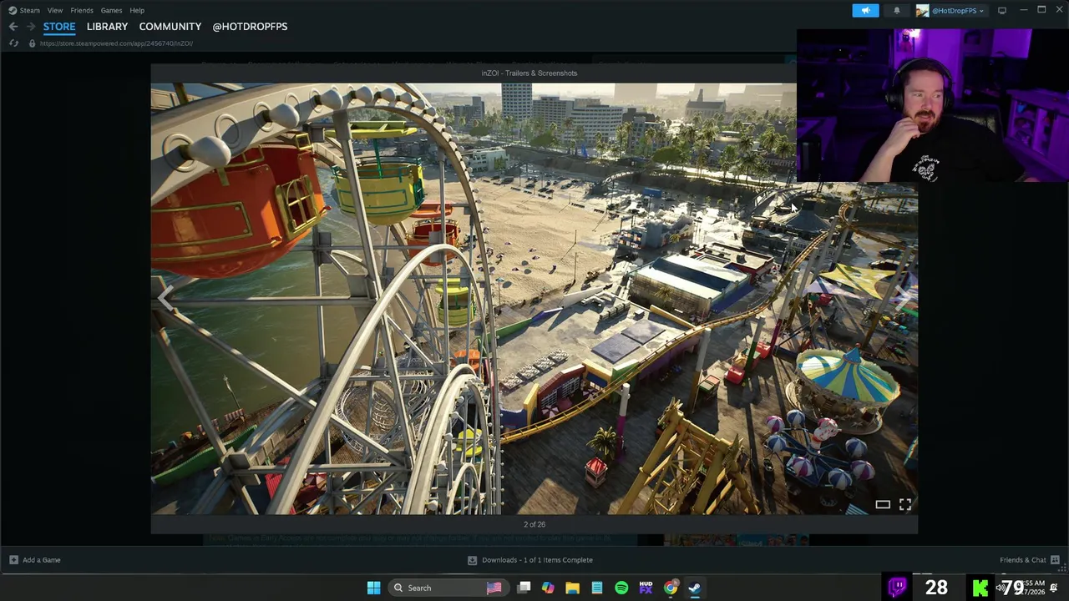1069x601 pixels.
Task: Open the @HOTDROPFPS profile tab
Action: coord(250,27)
